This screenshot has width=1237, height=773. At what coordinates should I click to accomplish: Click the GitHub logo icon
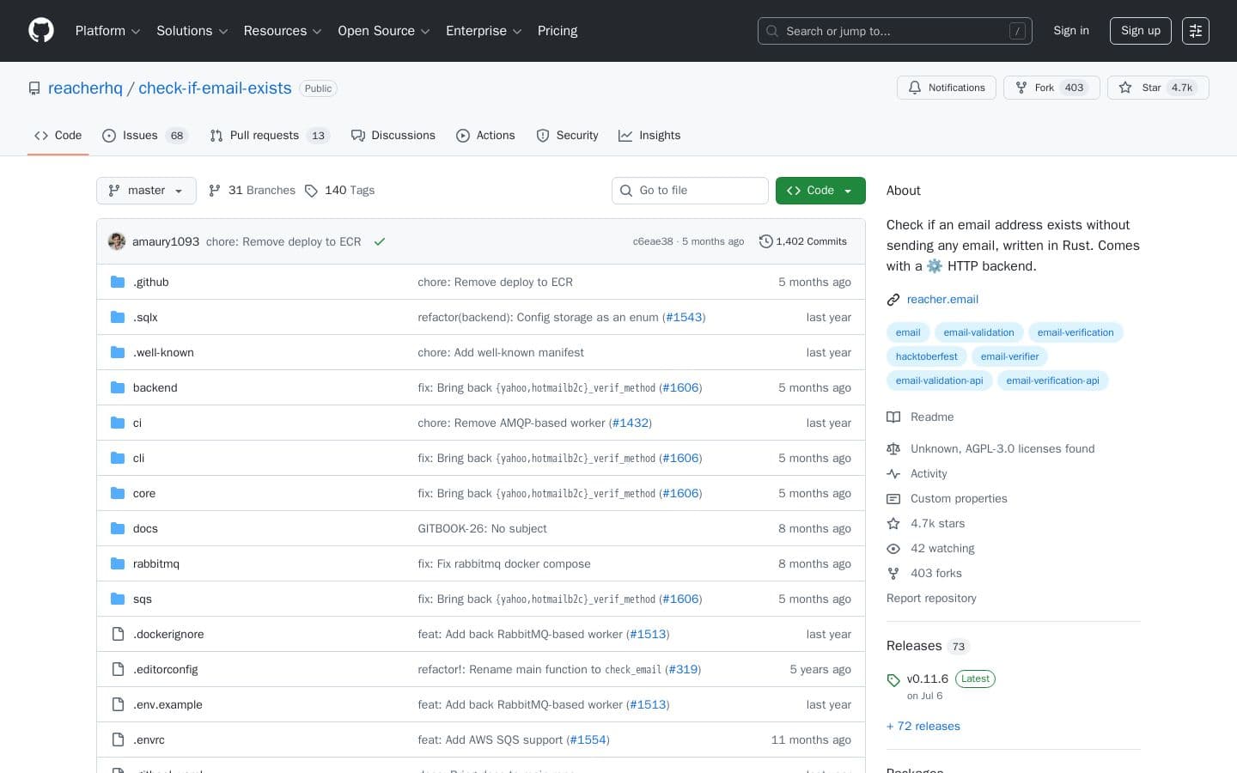[x=41, y=30]
